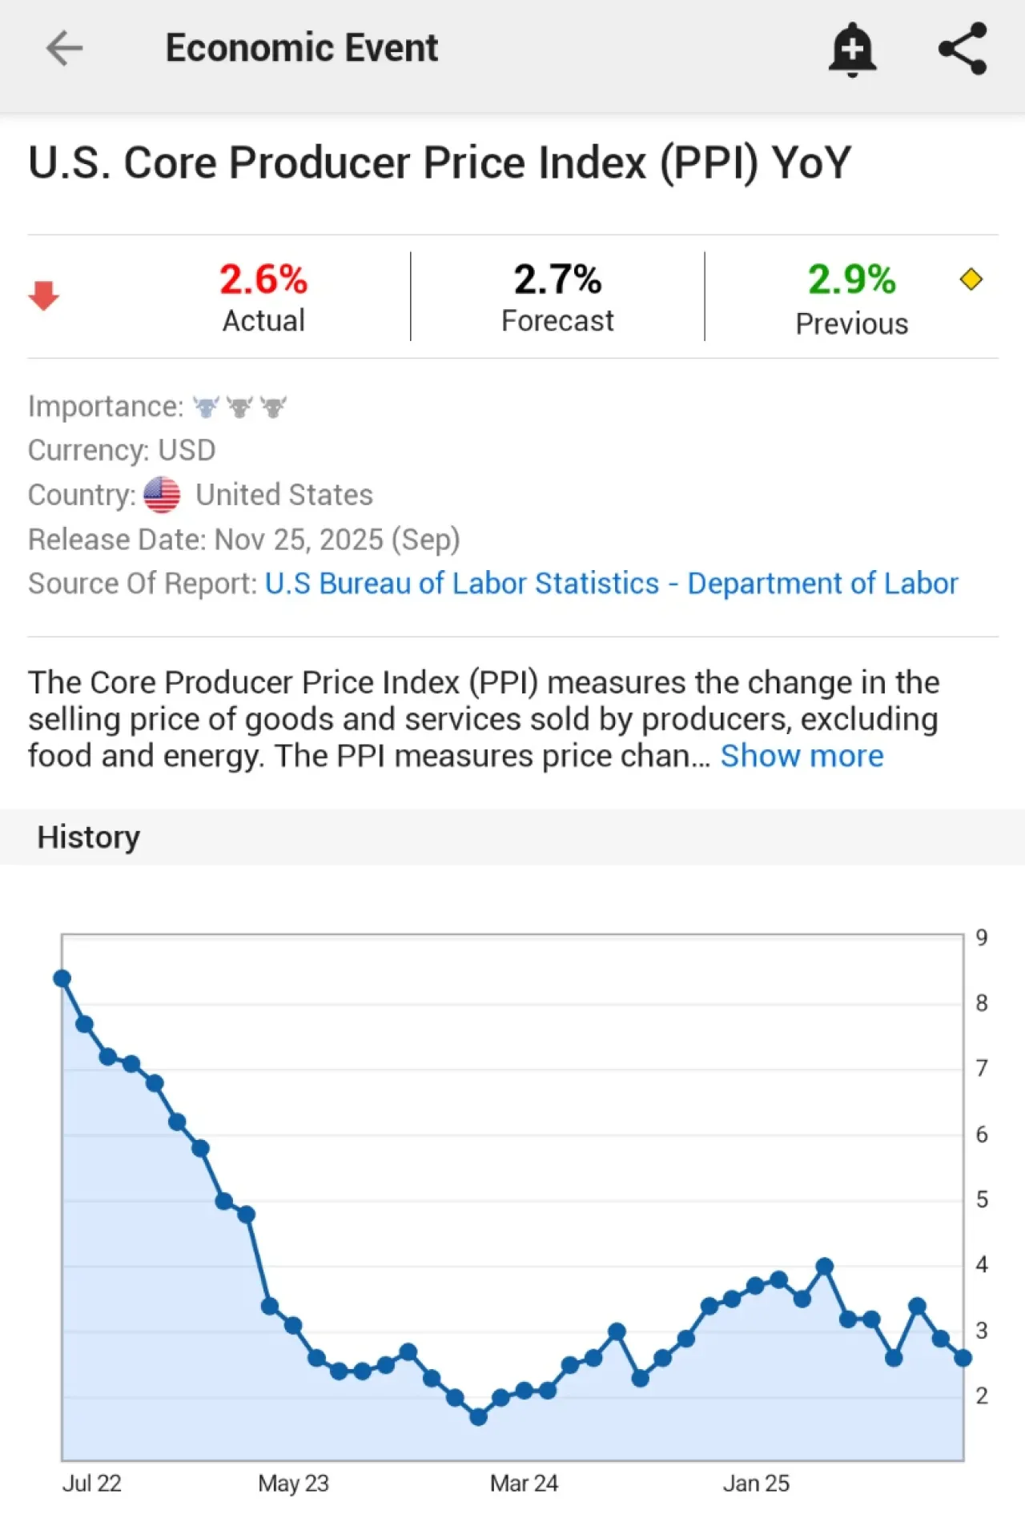The image size is (1025, 1518).
Task: Select the 2.6% Actual value
Action: pos(263,279)
